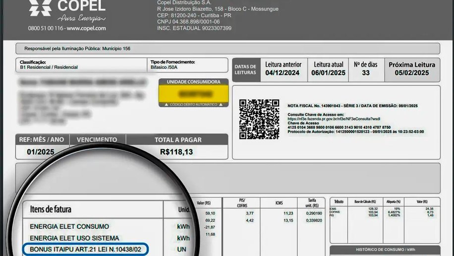Screen dimensions: 454x256
Task: Select the PIS/COFINS value 3,77
Action: point(250,213)
